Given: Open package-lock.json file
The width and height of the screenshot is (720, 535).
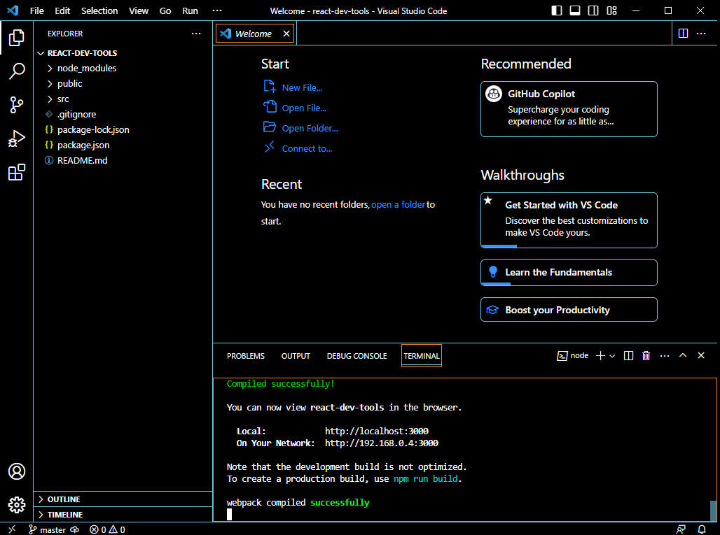Looking at the screenshot, I should [123, 130].
